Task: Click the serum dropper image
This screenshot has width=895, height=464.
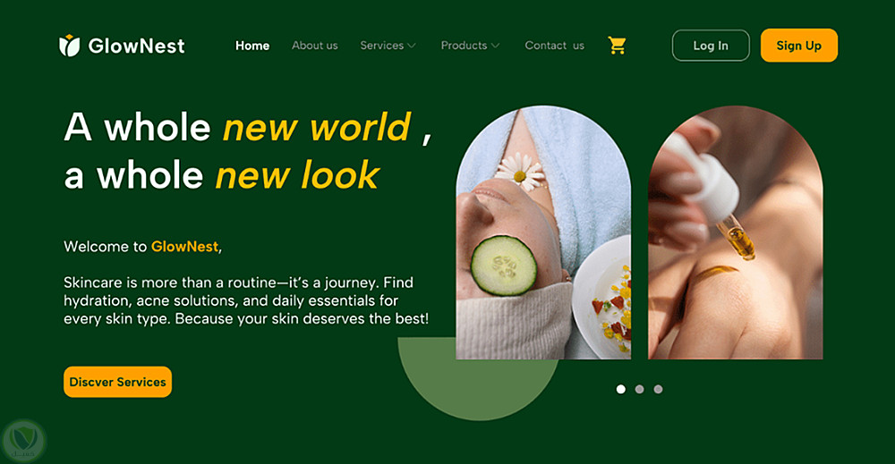Action: (x=735, y=232)
